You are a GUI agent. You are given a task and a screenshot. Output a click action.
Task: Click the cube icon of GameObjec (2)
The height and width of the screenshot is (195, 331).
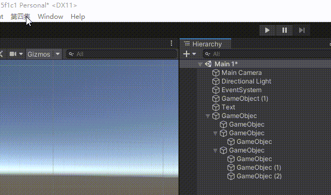click(231, 176)
